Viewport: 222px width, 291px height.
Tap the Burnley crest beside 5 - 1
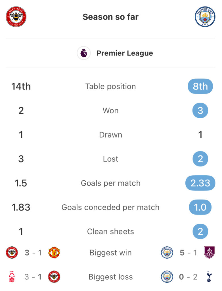(210, 252)
